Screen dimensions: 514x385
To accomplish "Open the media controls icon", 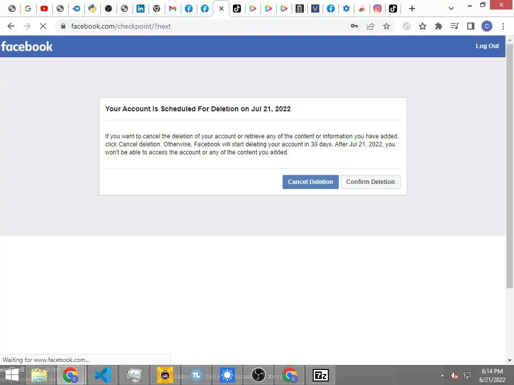I will click(454, 26).
